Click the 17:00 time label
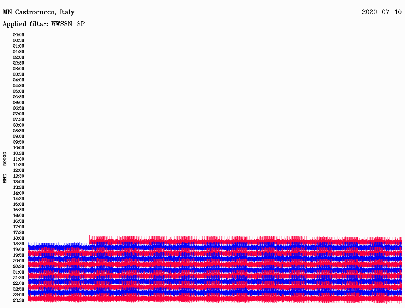 [19, 227]
